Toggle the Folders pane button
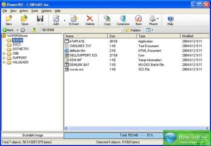Screen dimensions: 211x146 pyautogui.click(x=134, y=30)
